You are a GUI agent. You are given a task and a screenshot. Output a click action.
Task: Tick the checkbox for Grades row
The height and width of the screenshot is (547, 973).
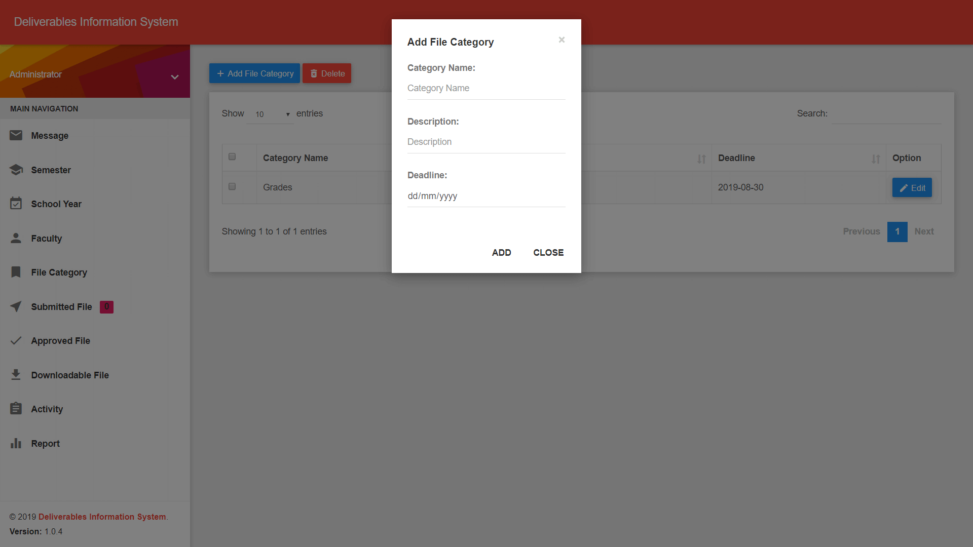[x=232, y=186]
